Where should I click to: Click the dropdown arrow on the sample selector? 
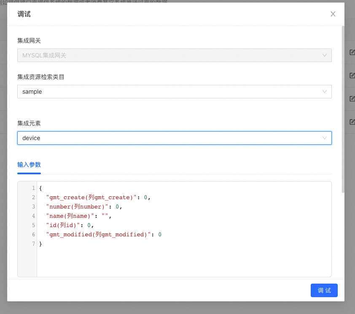tap(325, 92)
